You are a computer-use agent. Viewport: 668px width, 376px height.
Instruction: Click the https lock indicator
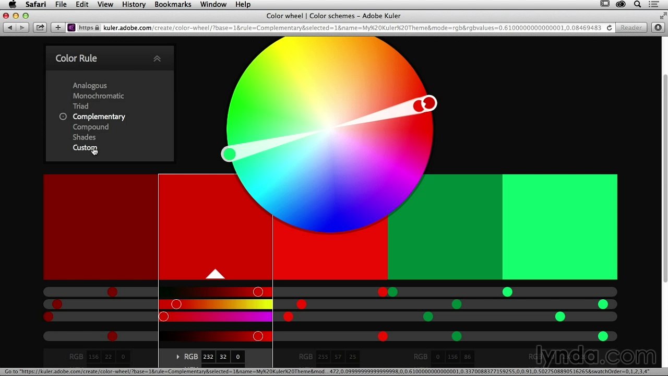[x=89, y=28]
